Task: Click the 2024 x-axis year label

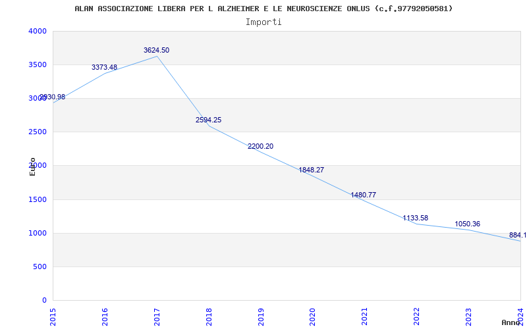Action: (520, 316)
